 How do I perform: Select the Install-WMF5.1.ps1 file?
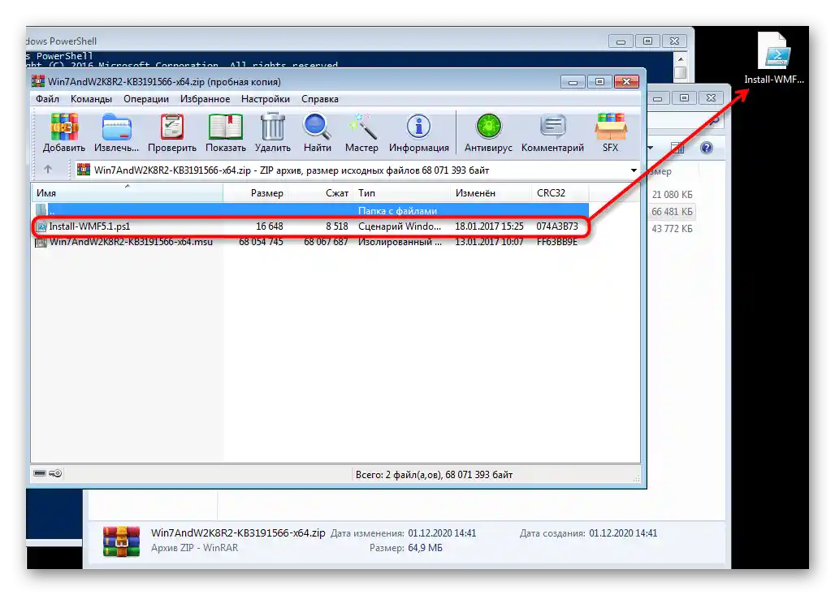[x=310, y=226]
